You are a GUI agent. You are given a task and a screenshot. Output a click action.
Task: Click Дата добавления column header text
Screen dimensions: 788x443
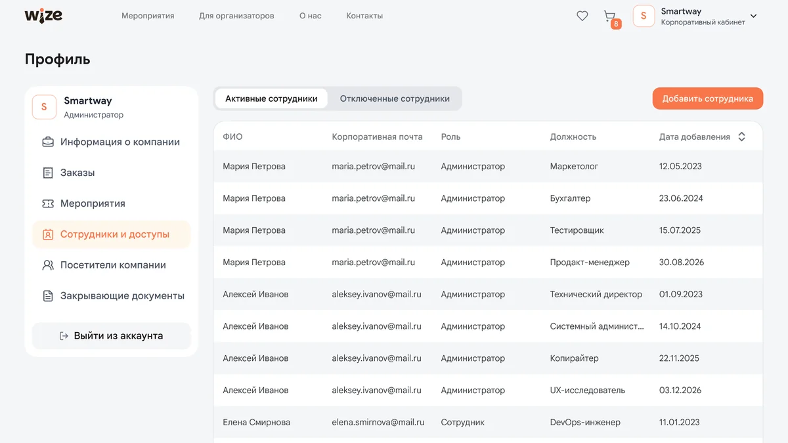pos(695,137)
